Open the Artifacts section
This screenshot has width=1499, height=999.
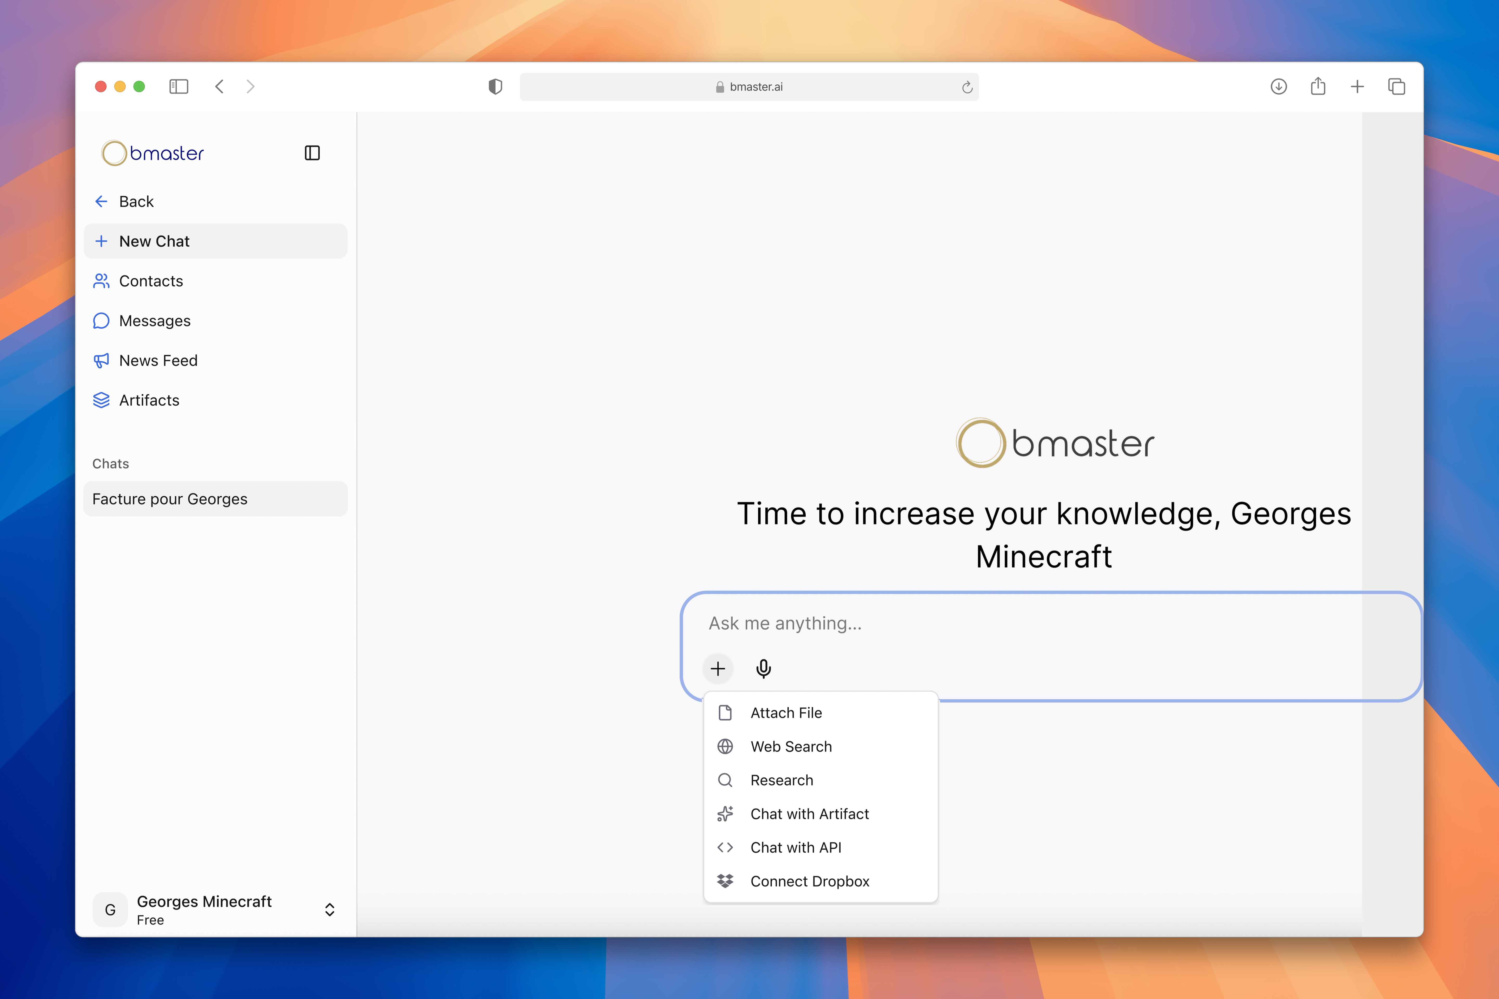tap(149, 400)
